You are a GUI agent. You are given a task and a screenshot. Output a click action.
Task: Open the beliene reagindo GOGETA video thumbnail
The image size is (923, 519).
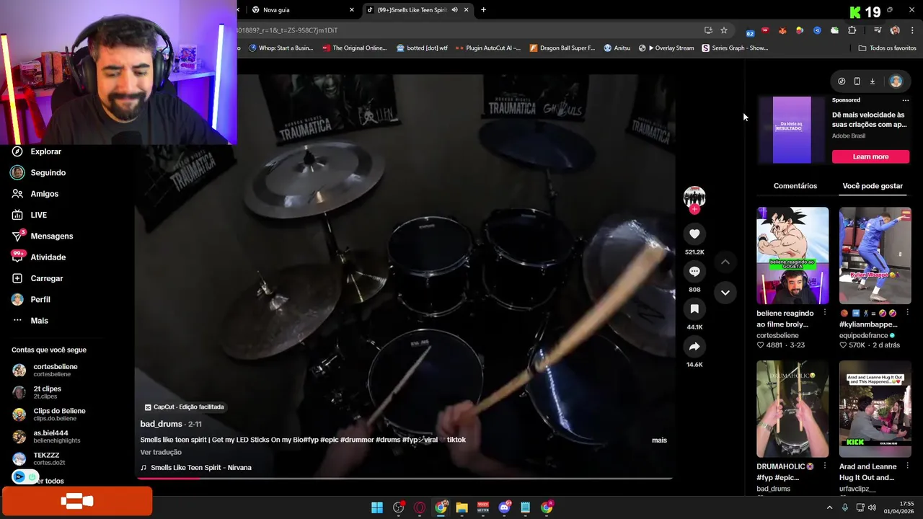(x=792, y=256)
